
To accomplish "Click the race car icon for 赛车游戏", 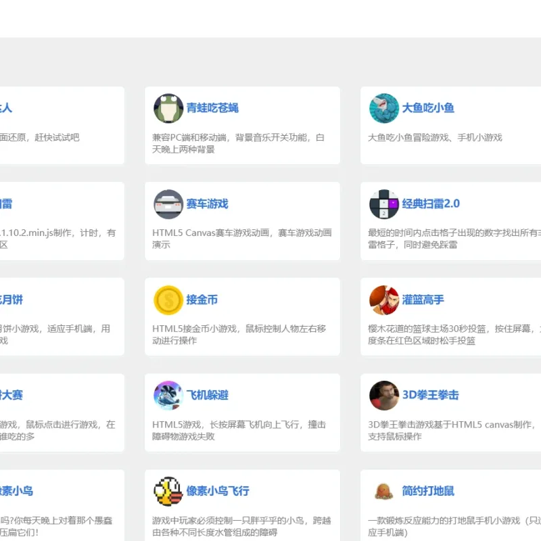I will pyautogui.click(x=168, y=204).
